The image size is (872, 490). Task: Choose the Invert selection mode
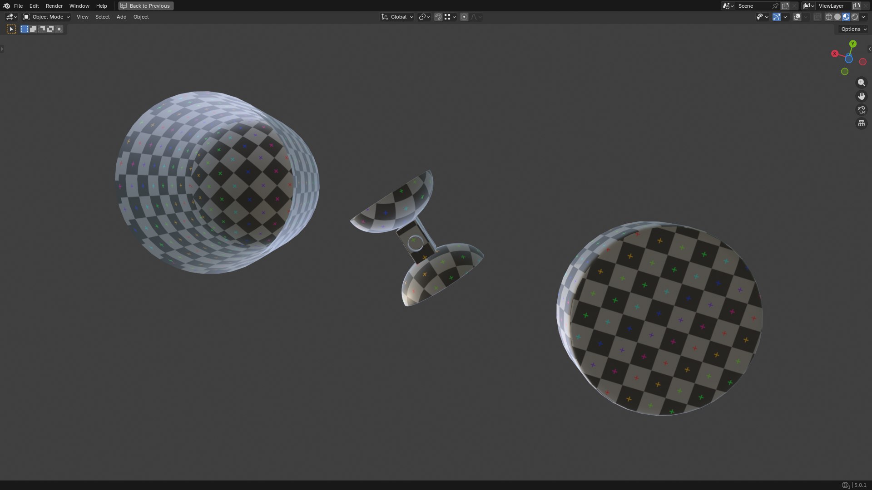[50, 29]
